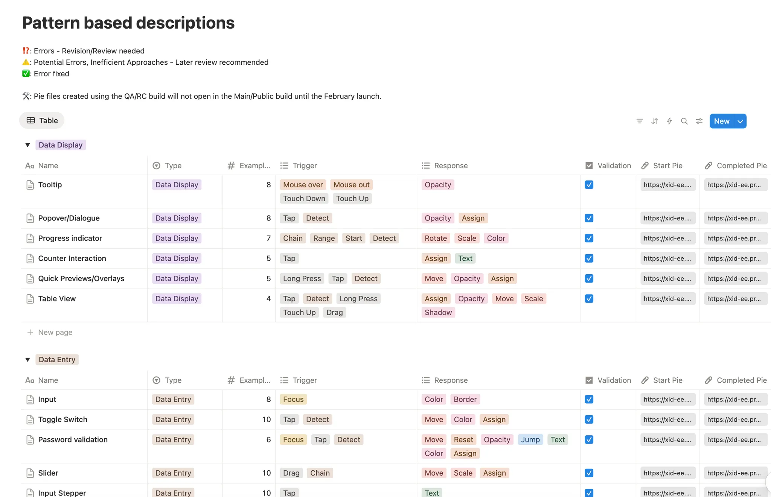Uncheck Validation for Tooltip row
Screen dimensions: 771x497
[x=589, y=185]
